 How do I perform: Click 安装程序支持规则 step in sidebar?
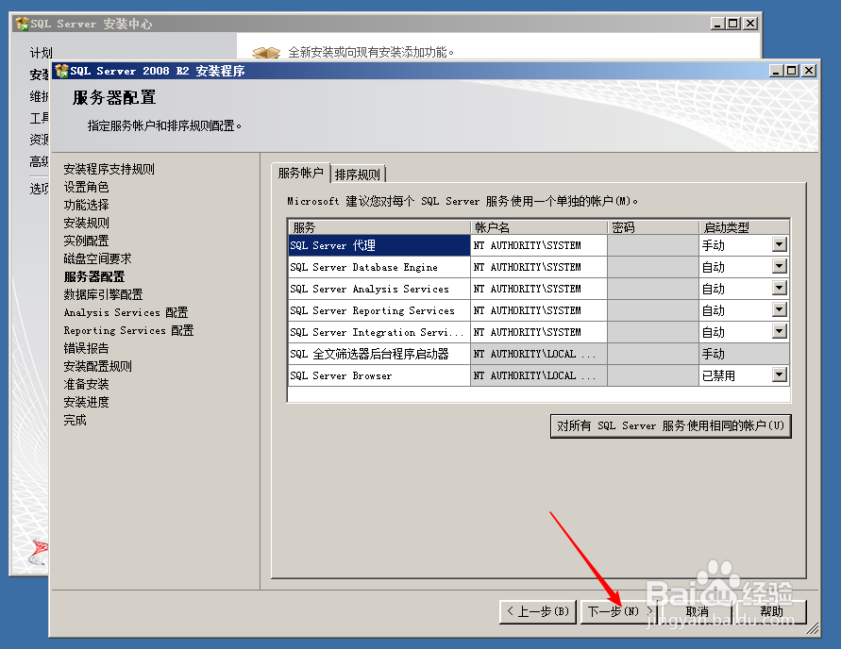(x=109, y=169)
